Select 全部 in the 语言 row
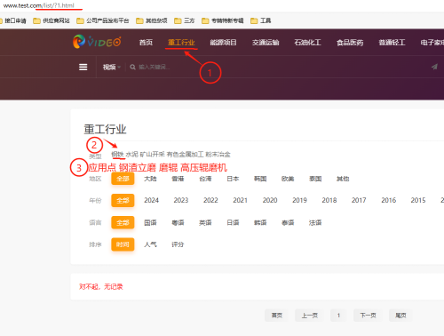The height and width of the screenshot is (336, 444). [123, 222]
